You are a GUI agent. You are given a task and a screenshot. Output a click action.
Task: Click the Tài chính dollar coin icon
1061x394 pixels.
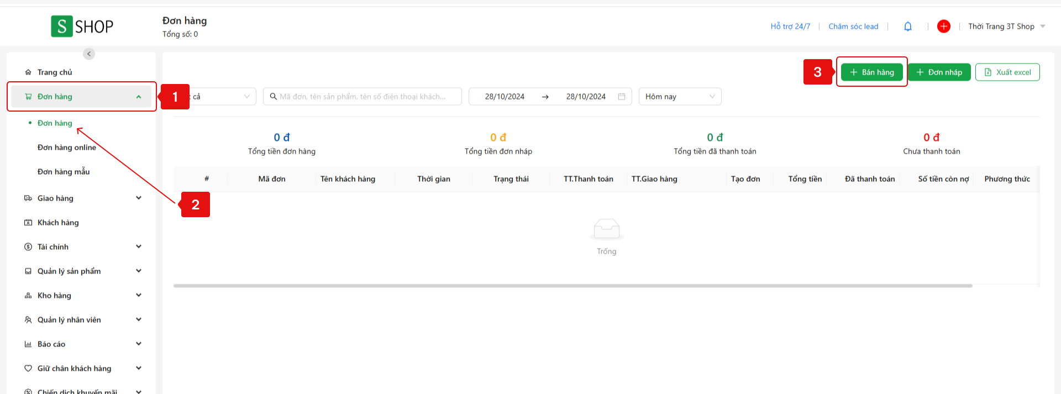coord(28,247)
